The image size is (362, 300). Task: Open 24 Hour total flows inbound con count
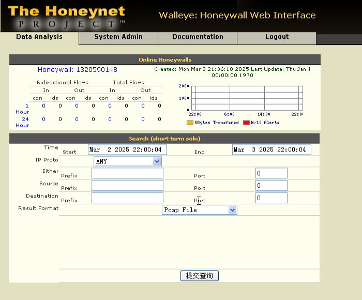[x=110, y=119]
